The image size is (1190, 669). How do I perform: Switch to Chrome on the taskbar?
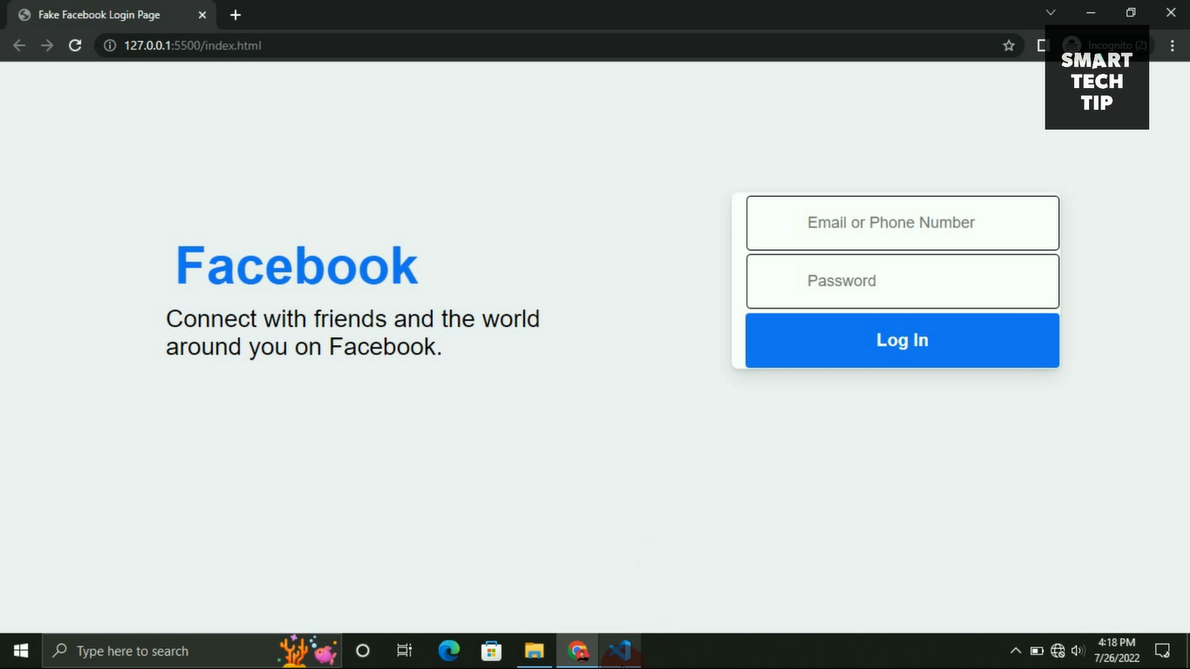click(578, 651)
